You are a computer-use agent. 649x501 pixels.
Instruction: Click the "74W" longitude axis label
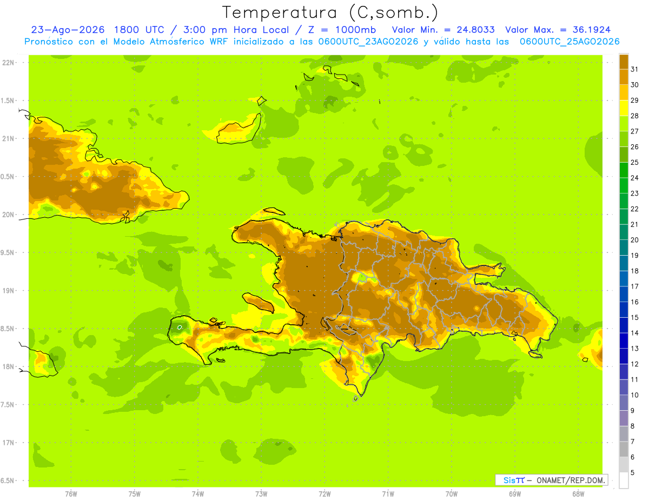[198, 493]
